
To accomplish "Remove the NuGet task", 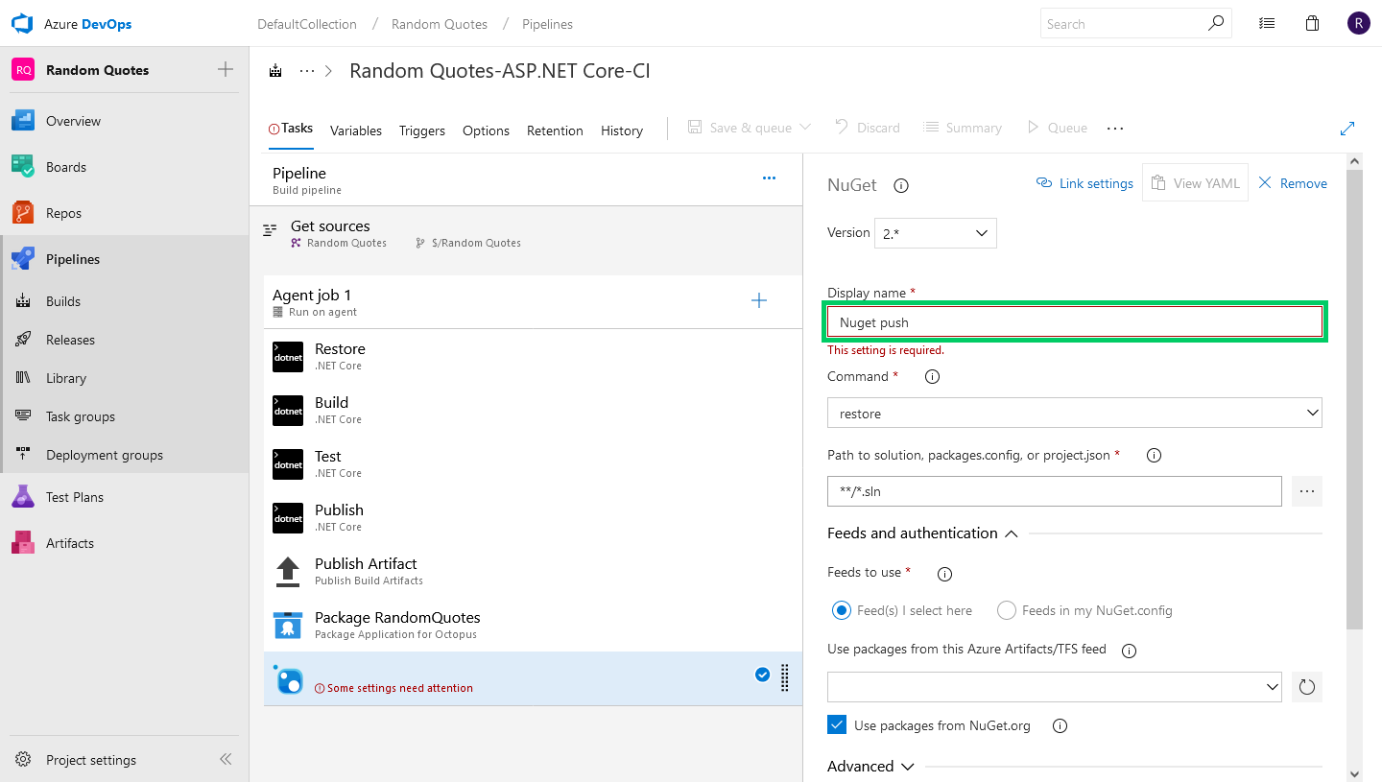I will 1293,183.
